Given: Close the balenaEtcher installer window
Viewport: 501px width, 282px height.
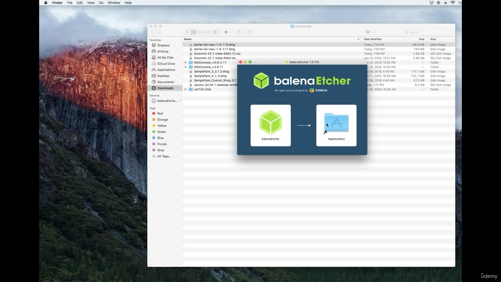Looking at the screenshot, I should pyautogui.click(x=241, y=62).
